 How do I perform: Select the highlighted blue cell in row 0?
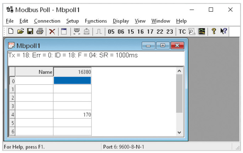72,81
